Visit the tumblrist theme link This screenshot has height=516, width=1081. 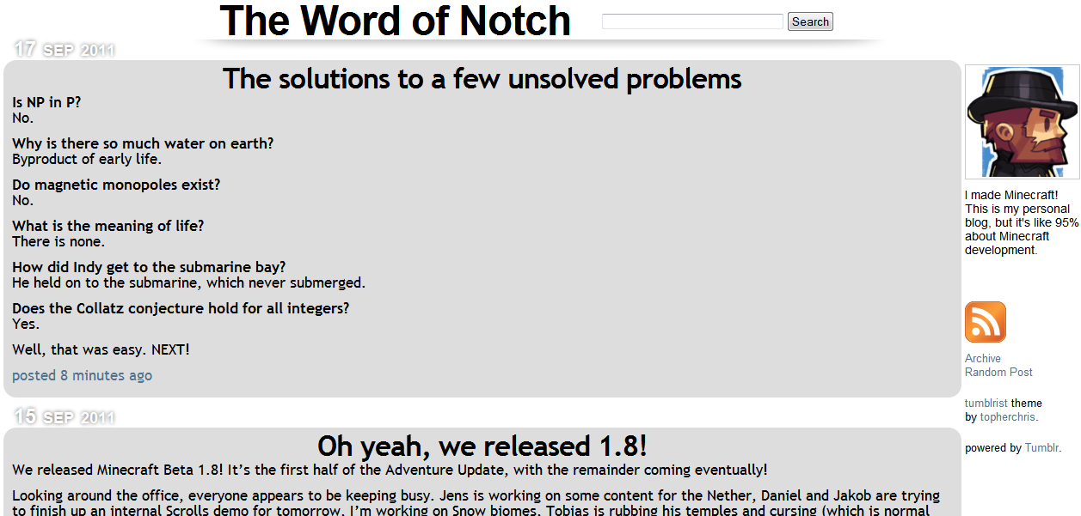pos(986,403)
